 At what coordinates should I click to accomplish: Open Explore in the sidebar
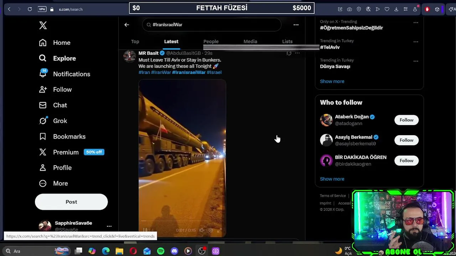click(57, 58)
